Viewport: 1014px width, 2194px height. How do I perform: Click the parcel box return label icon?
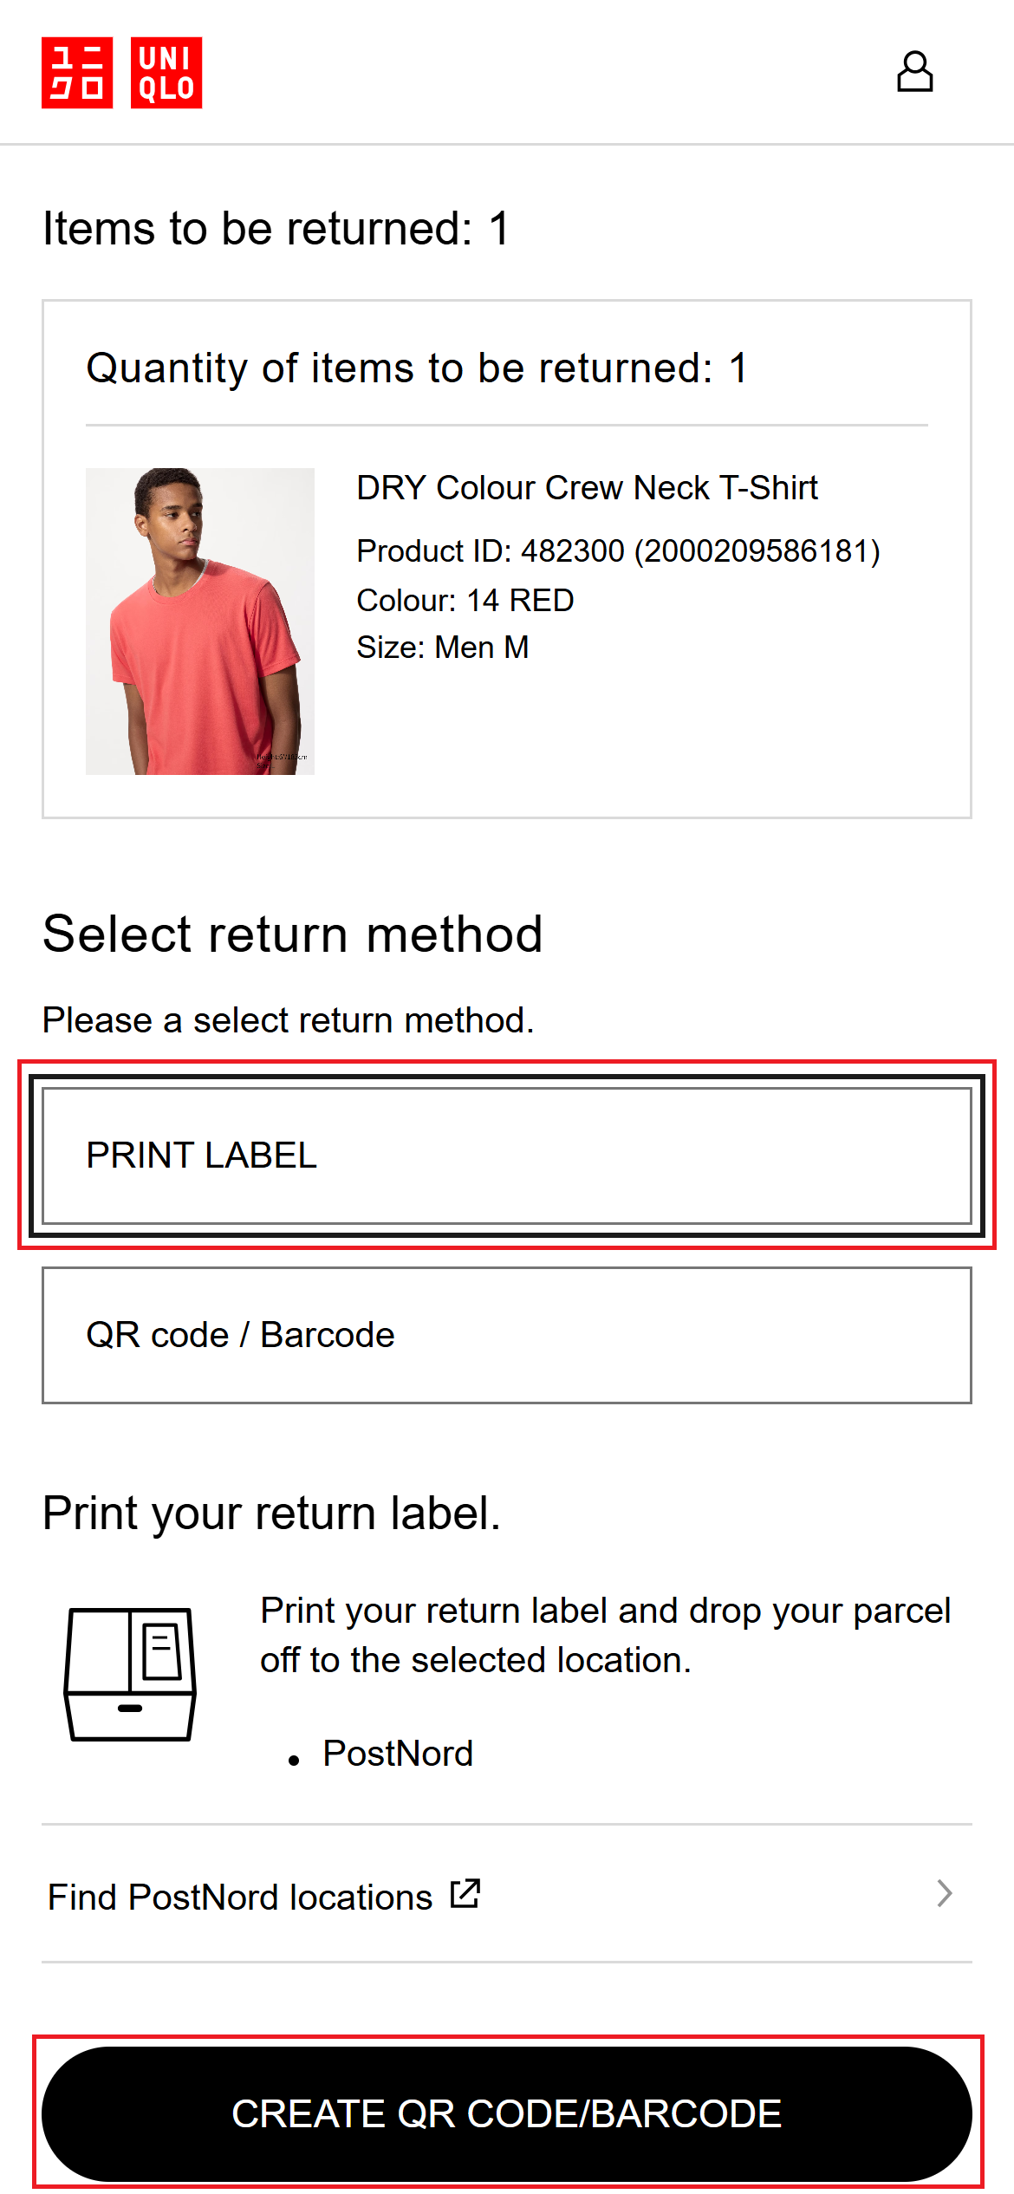(x=130, y=1674)
